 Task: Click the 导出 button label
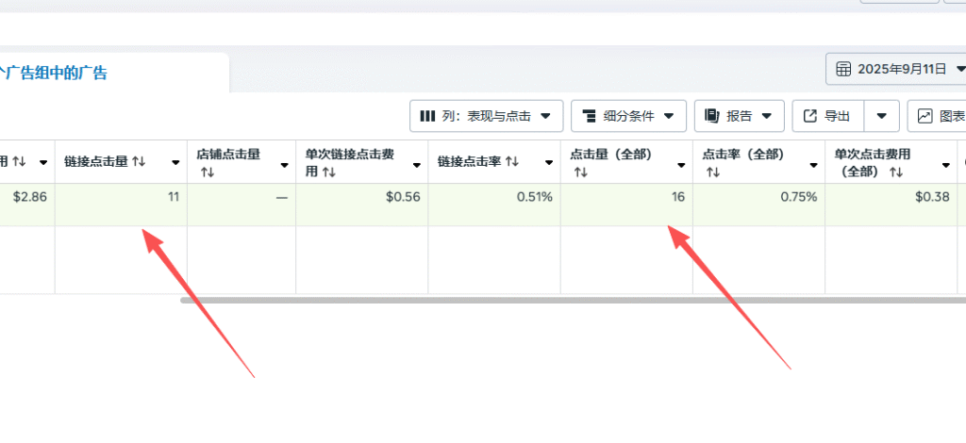pyautogui.click(x=837, y=116)
